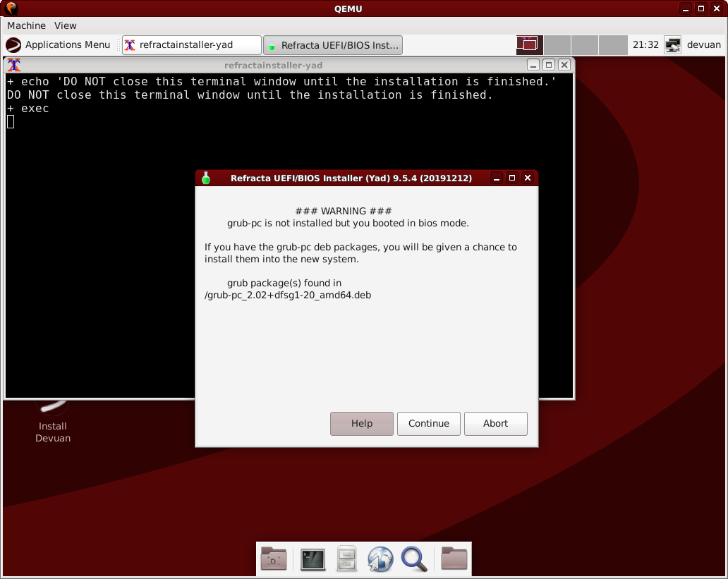Image resolution: width=728 pixels, height=579 pixels.
Task: Click the green flask installer dialog icon
Action: [206, 178]
